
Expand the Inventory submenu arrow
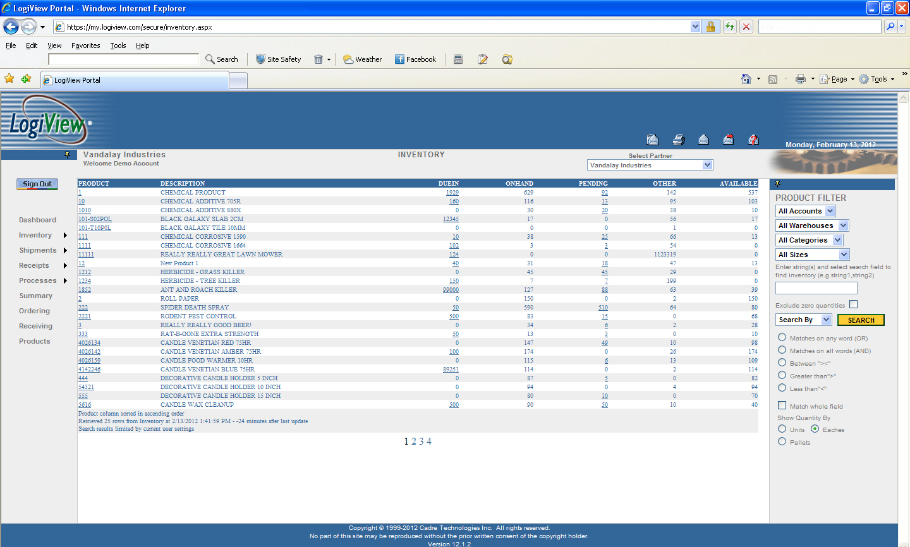(65, 236)
